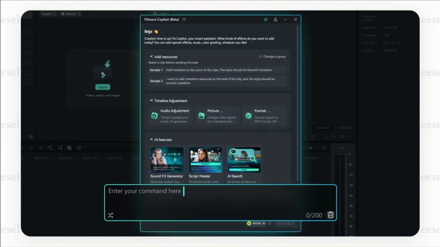Choose Sample 1 smooth transition prompt
Viewport: 440px width, 247px height.
pyautogui.click(x=218, y=70)
